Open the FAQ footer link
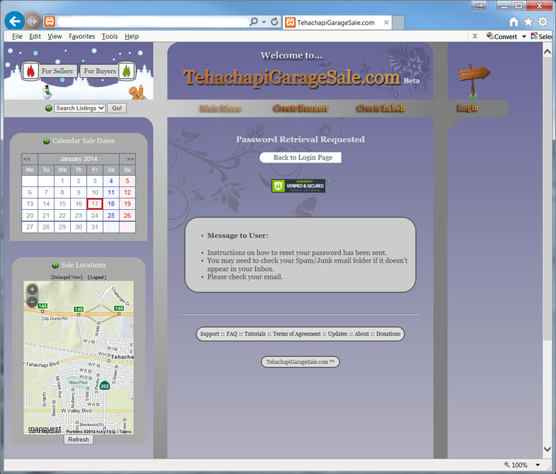Screen dimensions: 556x474 tap(232, 334)
